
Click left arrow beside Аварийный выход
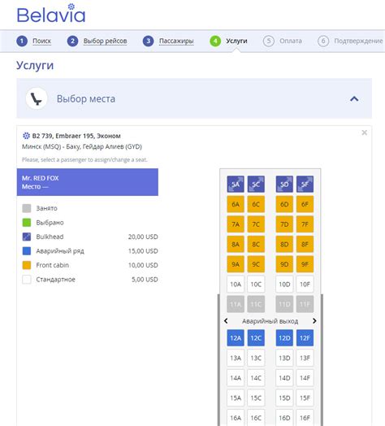coord(226,321)
